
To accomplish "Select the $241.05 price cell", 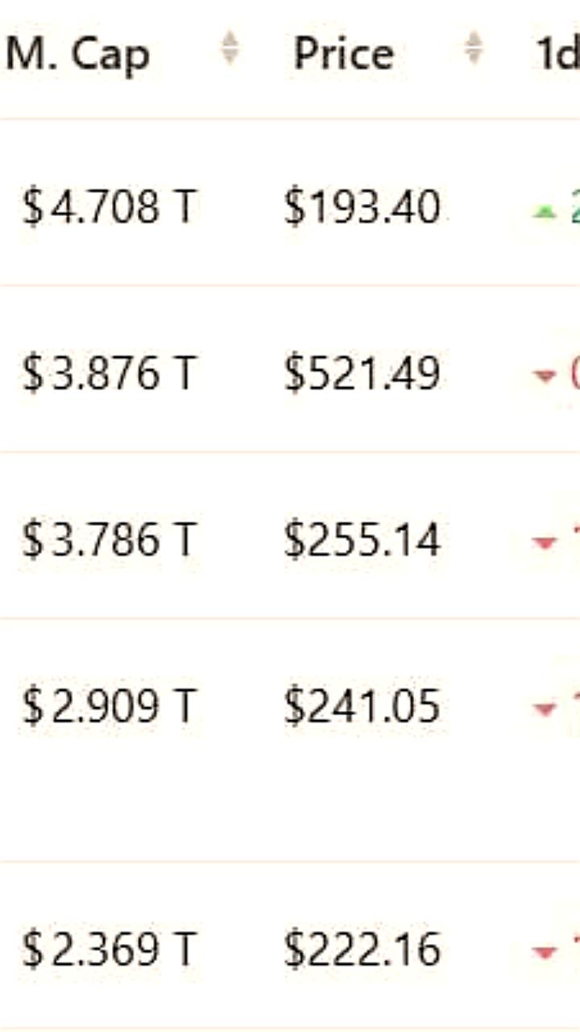I will (x=362, y=706).
